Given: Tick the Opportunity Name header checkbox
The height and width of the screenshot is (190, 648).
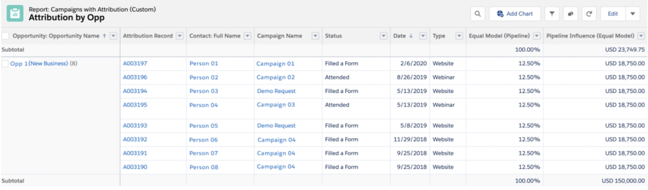Looking at the screenshot, I should click(x=6, y=36).
